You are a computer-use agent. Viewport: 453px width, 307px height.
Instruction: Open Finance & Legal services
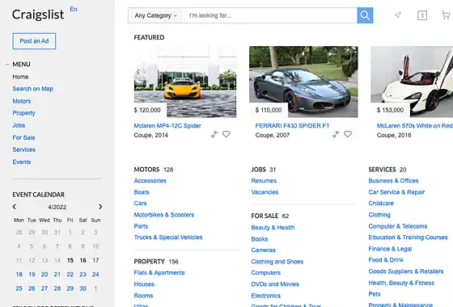[390, 249]
